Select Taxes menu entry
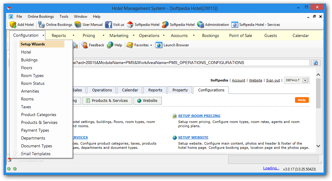Screen dimensions: 332x181 26,107
